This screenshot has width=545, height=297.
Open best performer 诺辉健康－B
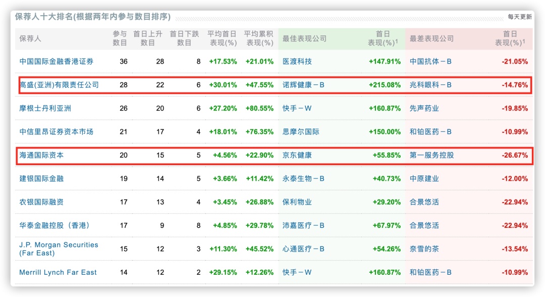[x=303, y=85]
